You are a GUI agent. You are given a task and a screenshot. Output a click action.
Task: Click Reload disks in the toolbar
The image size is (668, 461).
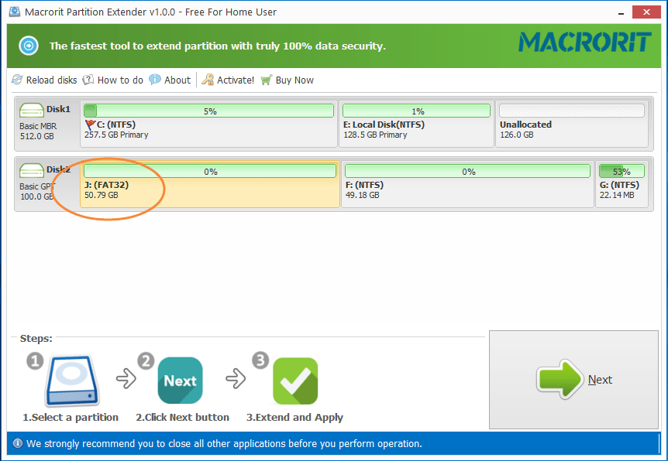pyautogui.click(x=44, y=80)
